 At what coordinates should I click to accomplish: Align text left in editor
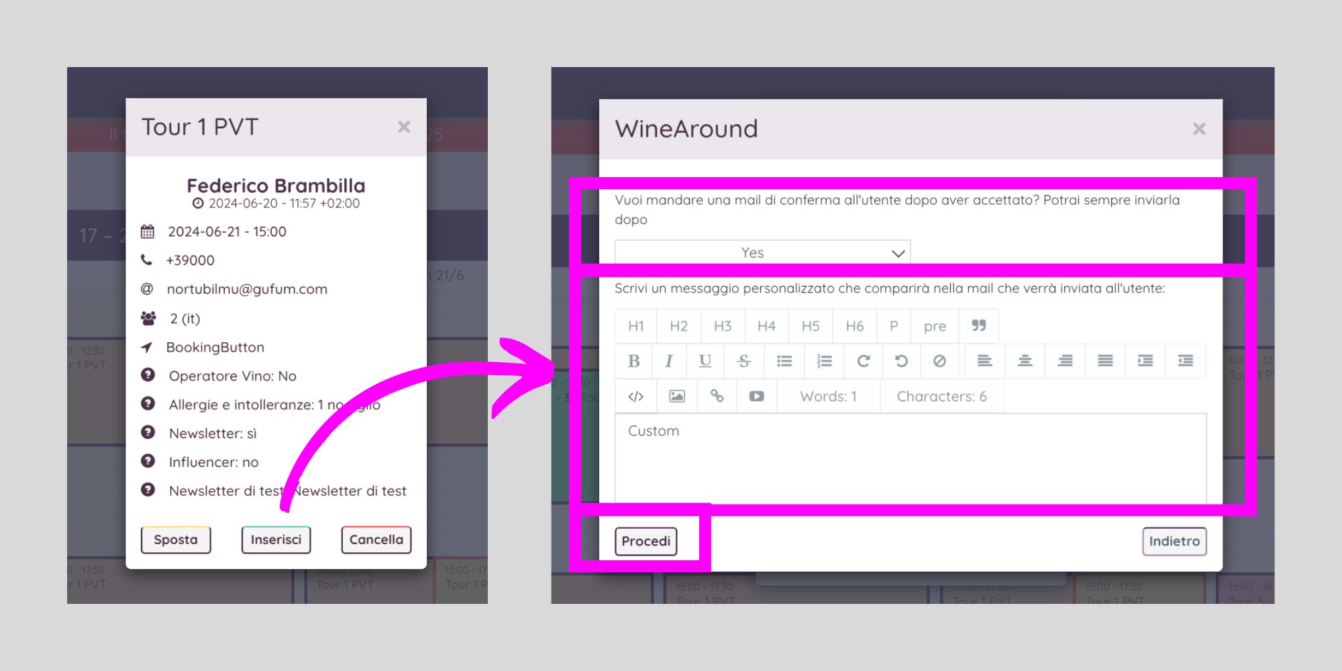click(x=984, y=361)
